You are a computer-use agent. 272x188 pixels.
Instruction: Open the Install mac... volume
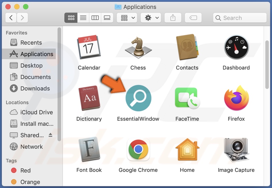click(29, 124)
